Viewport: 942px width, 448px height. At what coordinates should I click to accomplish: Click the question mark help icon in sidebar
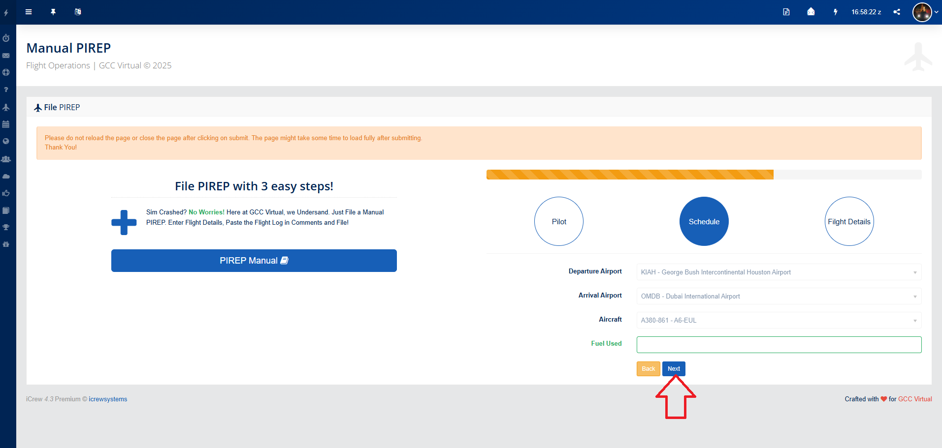click(6, 90)
